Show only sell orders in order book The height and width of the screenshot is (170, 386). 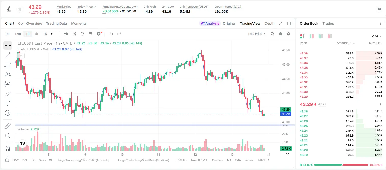point(330,36)
